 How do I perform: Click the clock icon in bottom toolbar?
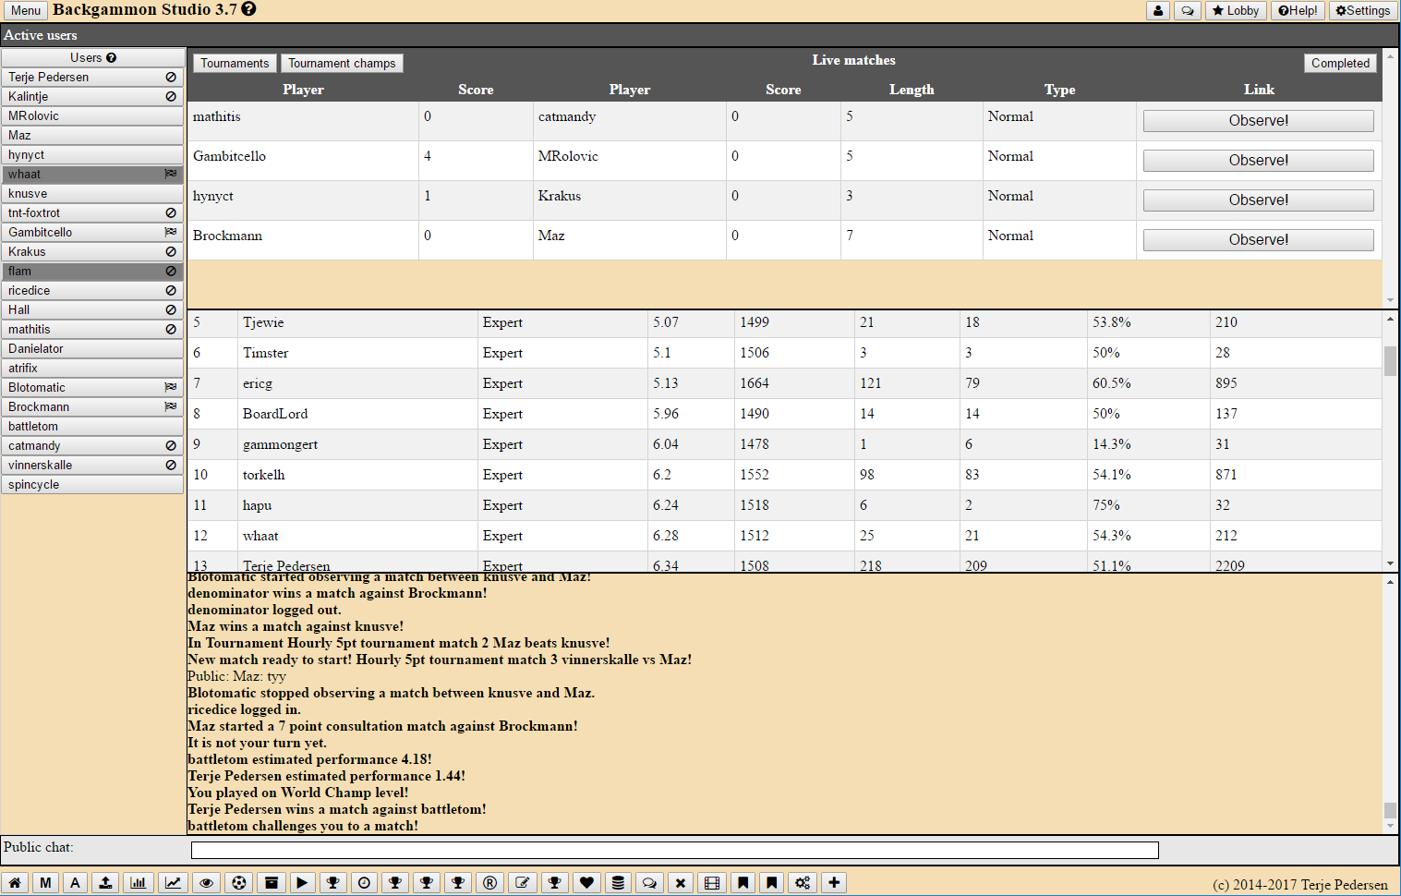(364, 883)
